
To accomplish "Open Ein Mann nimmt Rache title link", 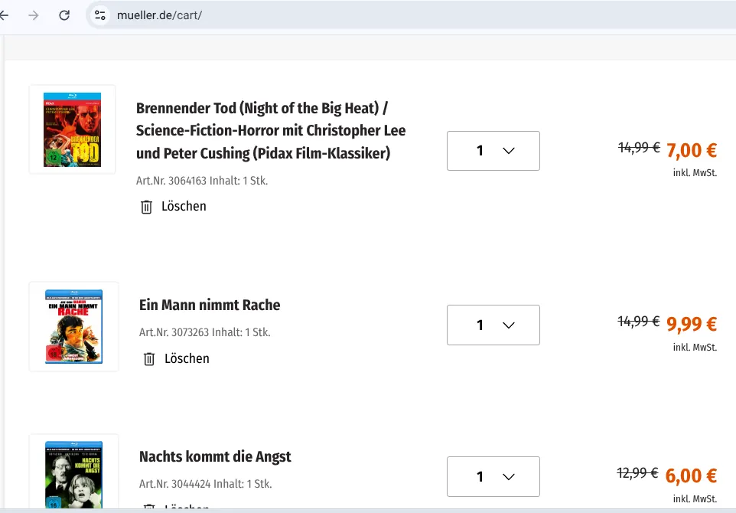I will point(210,305).
